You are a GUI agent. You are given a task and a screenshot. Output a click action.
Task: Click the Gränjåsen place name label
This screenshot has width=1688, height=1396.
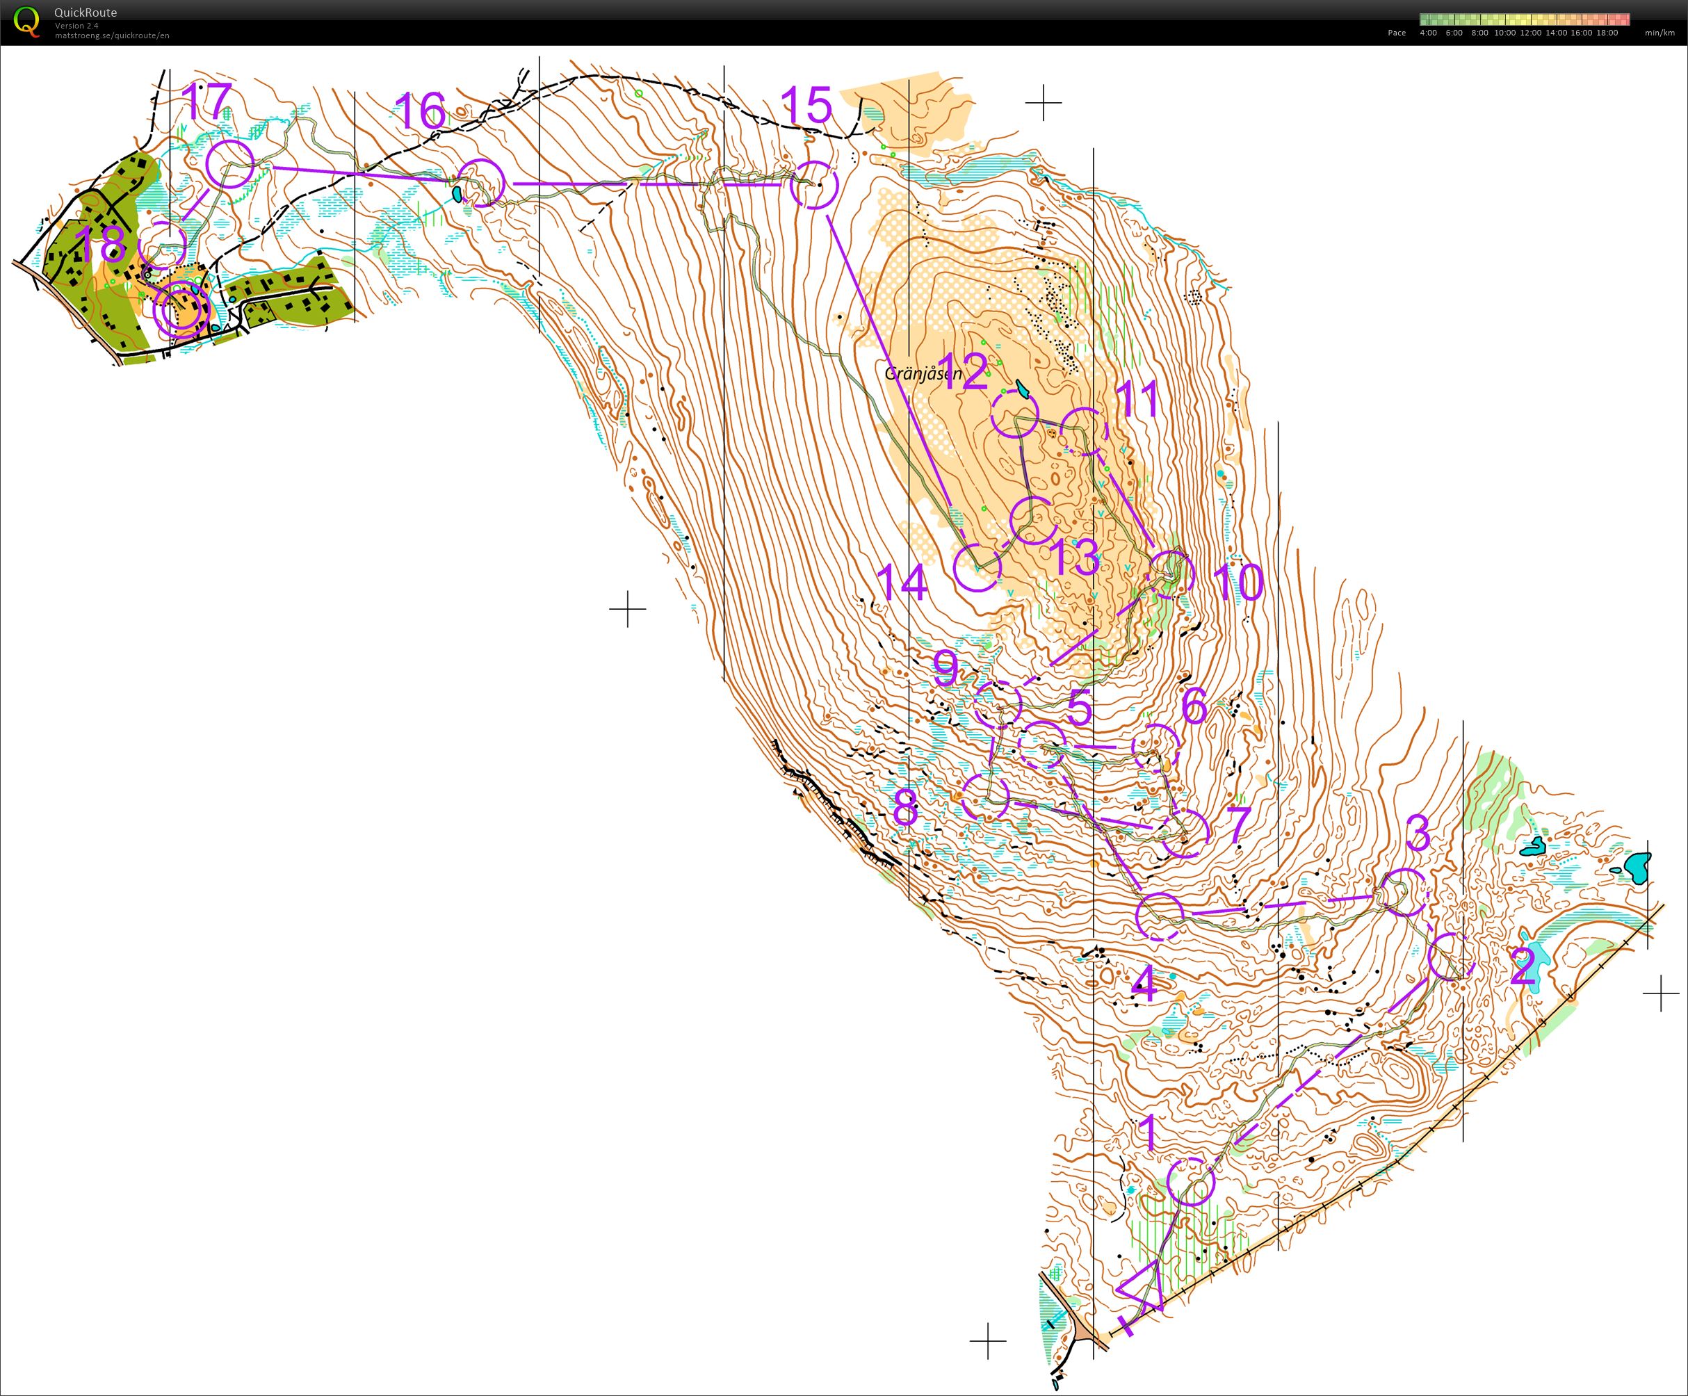coord(923,374)
